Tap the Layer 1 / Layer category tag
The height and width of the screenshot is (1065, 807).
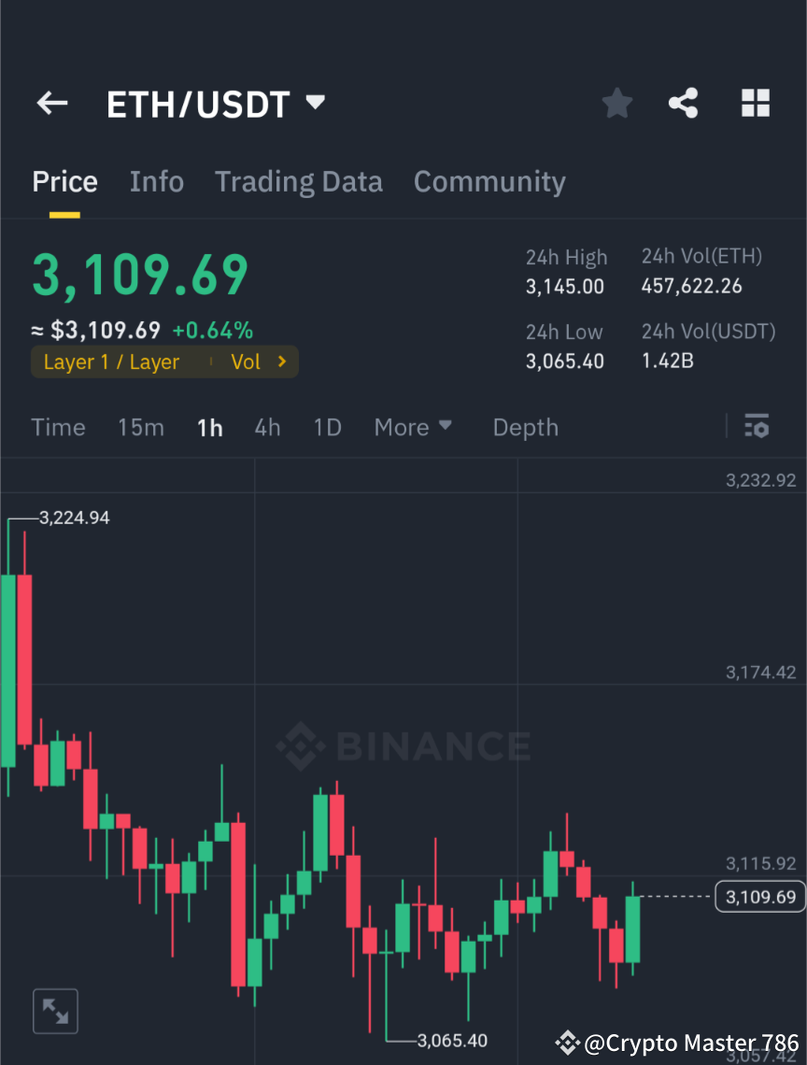[x=112, y=362]
